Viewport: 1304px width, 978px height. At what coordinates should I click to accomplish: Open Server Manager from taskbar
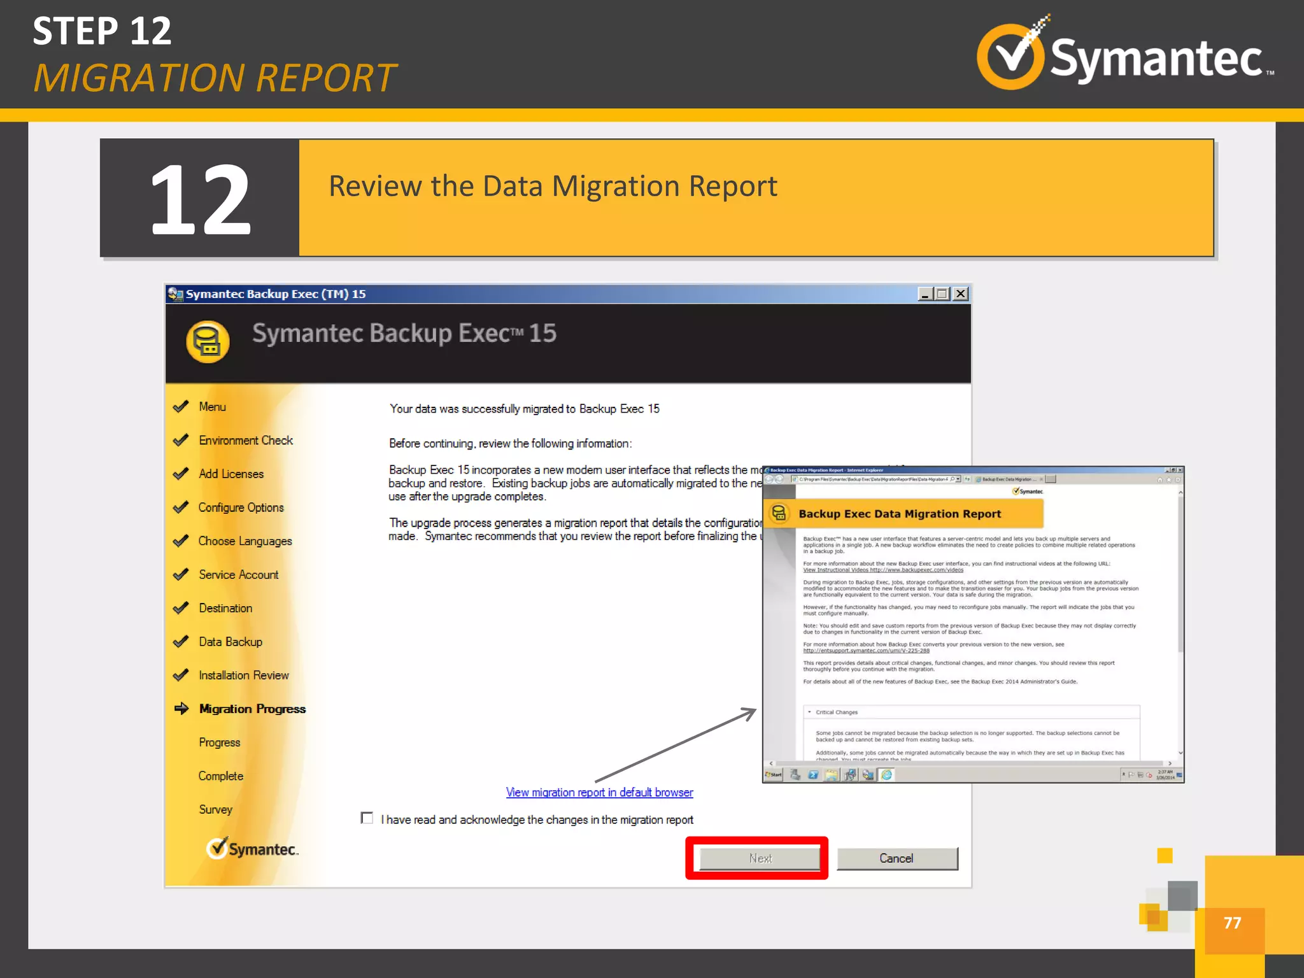tap(795, 775)
